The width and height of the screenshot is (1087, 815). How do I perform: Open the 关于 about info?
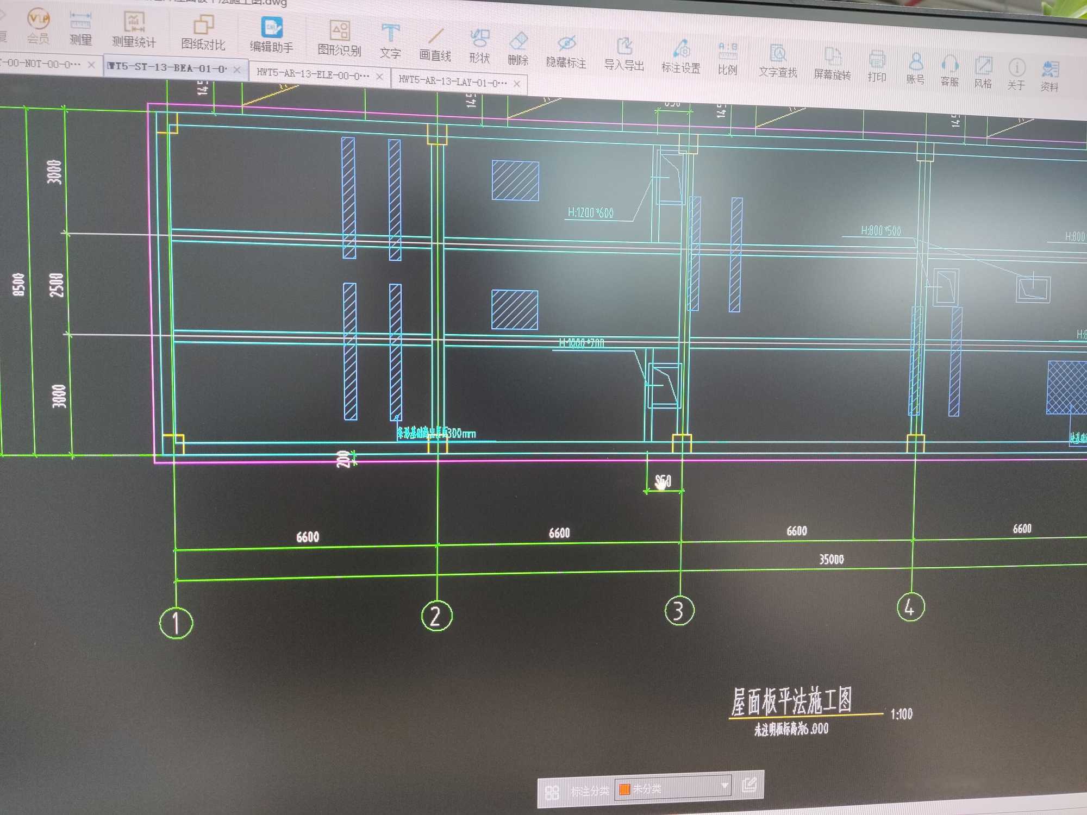coord(1016,74)
